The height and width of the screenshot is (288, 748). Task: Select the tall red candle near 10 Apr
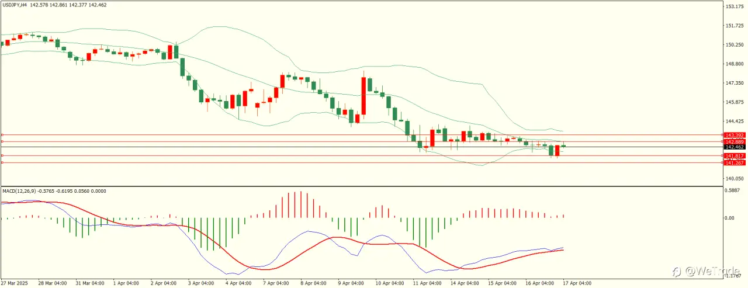pos(363,95)
